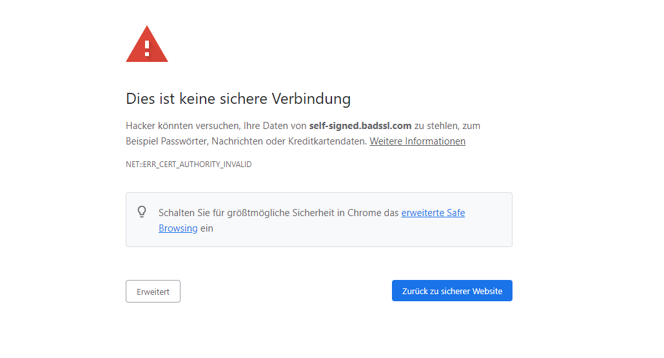Click the heading Dies ist keine sichere Verbindung

[x=238, y=99]
